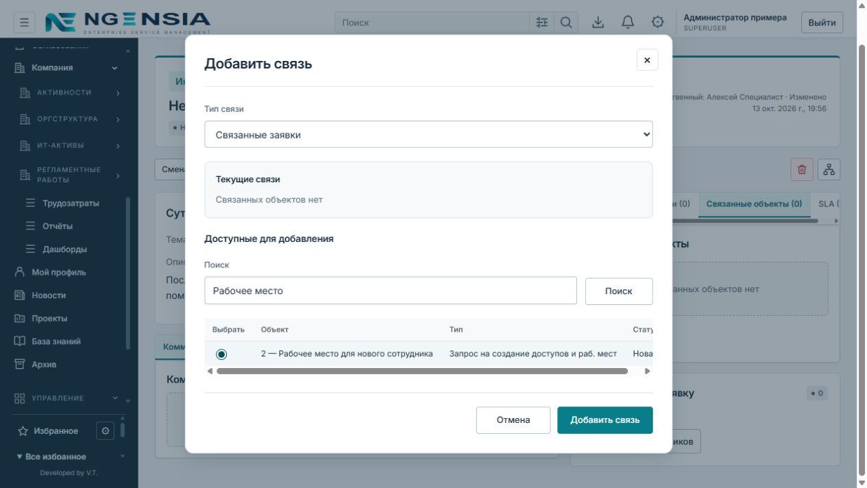Click the Тип column header
This screenshot has width=867, height=488.
point(456,330)
